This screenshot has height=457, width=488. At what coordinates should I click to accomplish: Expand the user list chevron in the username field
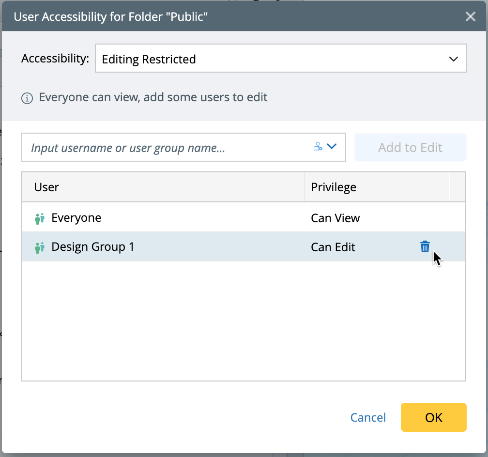click(x=332, y=146)
